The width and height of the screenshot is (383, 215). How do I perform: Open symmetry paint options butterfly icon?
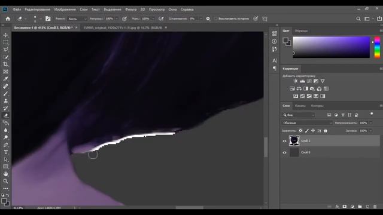click(265, 19)
